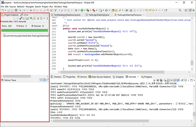Open the Navigate menu
This screenshot has width=196, height=127.
point(30,7)
